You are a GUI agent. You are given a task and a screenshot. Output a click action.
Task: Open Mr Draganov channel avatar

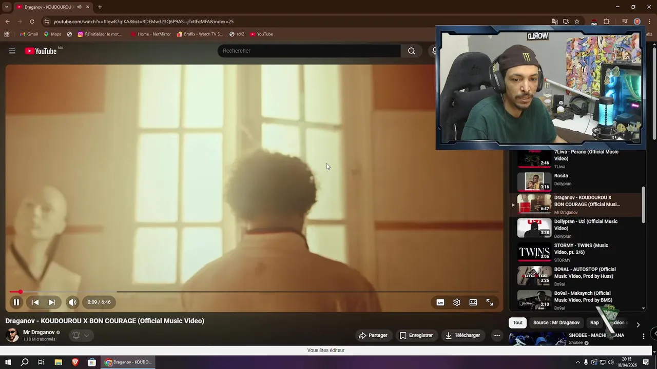(12, 335)
